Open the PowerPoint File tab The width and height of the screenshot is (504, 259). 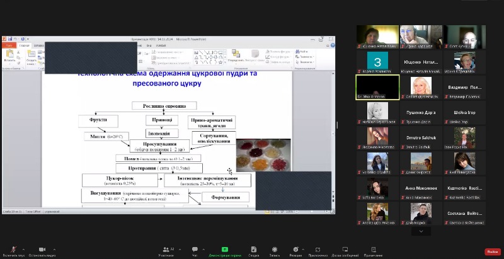[x=9, y=45]
